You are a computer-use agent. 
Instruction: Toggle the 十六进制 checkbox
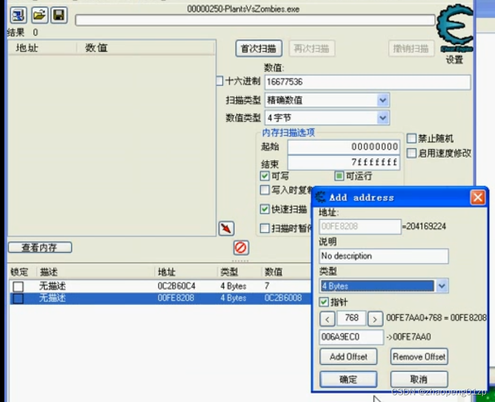(x=220, y=81)
